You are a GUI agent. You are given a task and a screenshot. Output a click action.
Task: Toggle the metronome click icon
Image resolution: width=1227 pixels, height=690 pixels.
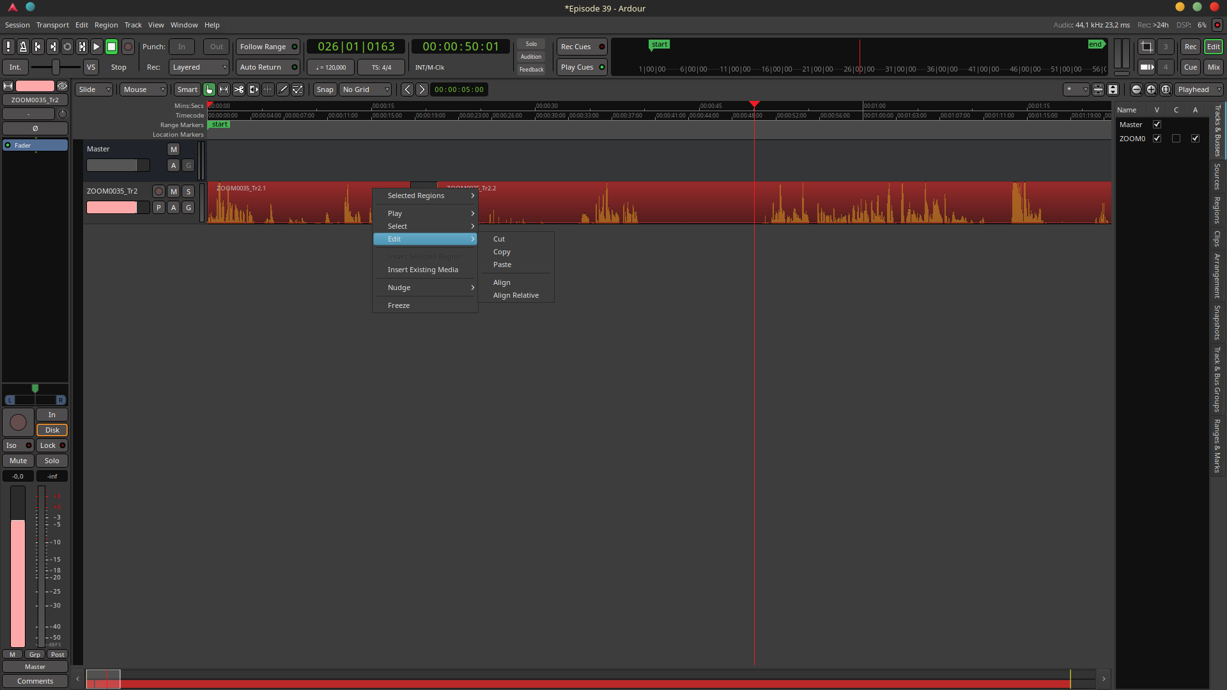(23, 47)
